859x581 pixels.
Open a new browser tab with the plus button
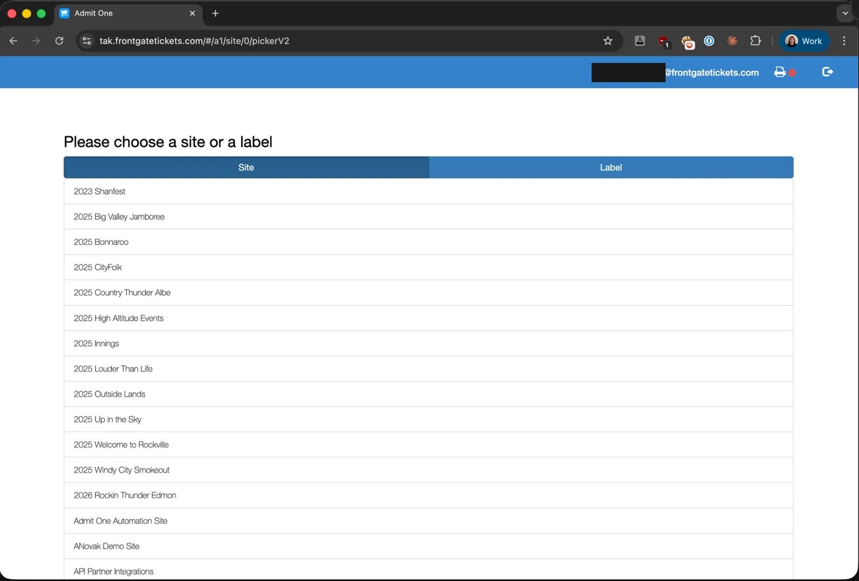click(x=215, y=13)
